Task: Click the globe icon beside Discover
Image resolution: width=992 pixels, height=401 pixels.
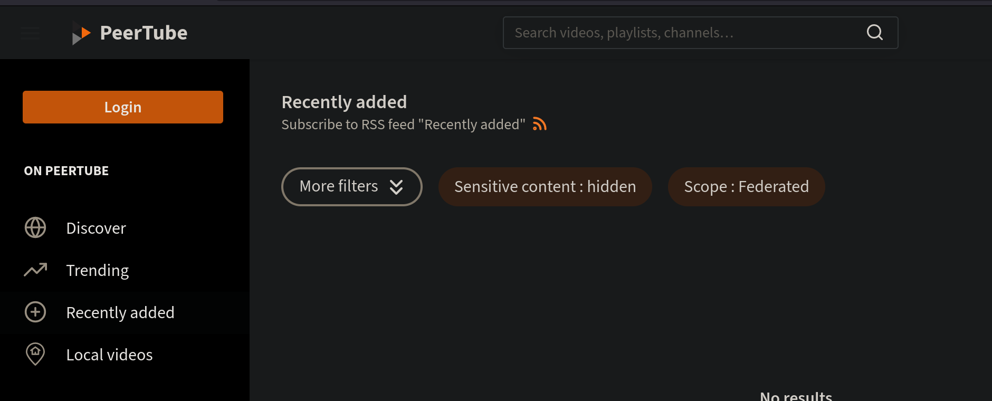Action: [35, 228]
